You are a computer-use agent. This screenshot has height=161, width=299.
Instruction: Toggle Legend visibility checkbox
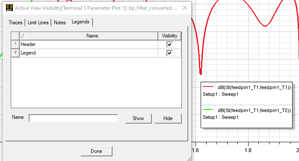(x=169, y=53)
